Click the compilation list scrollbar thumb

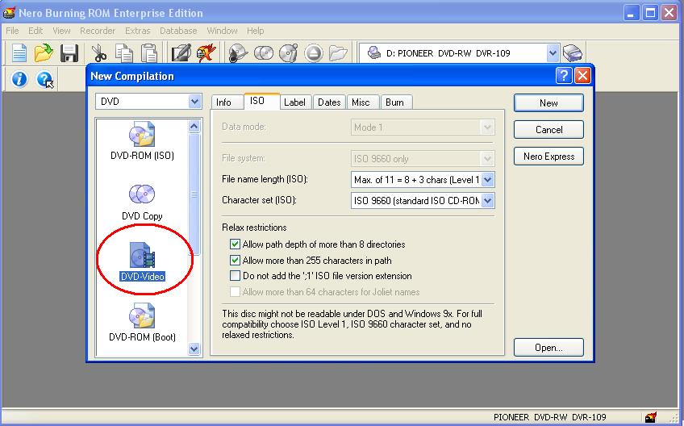194,194
